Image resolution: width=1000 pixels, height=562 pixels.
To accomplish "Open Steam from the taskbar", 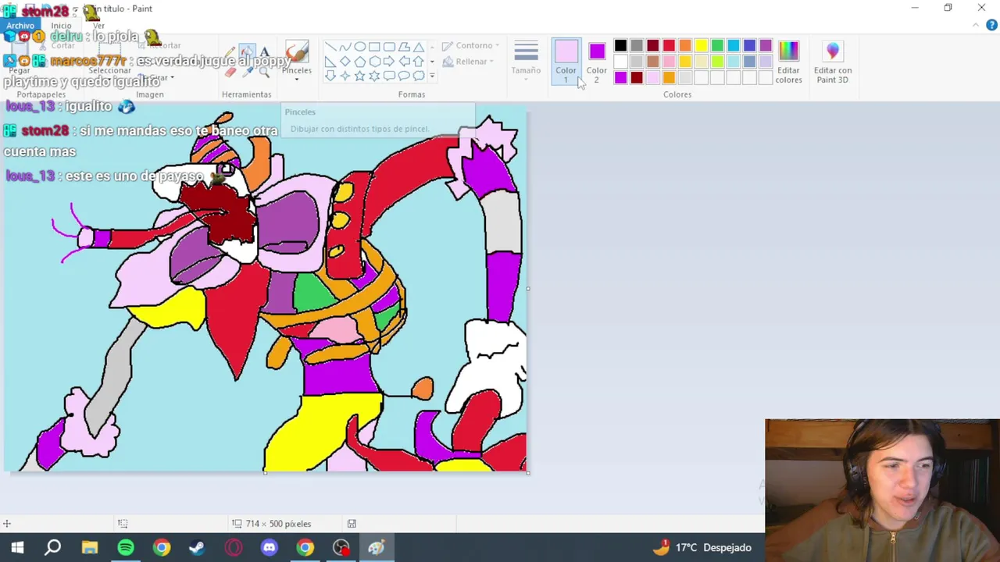I will [x=197, y=547].
